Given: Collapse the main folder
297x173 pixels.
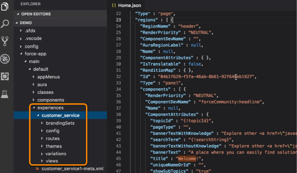Looking at the screenshot, I should click(25, 61).
